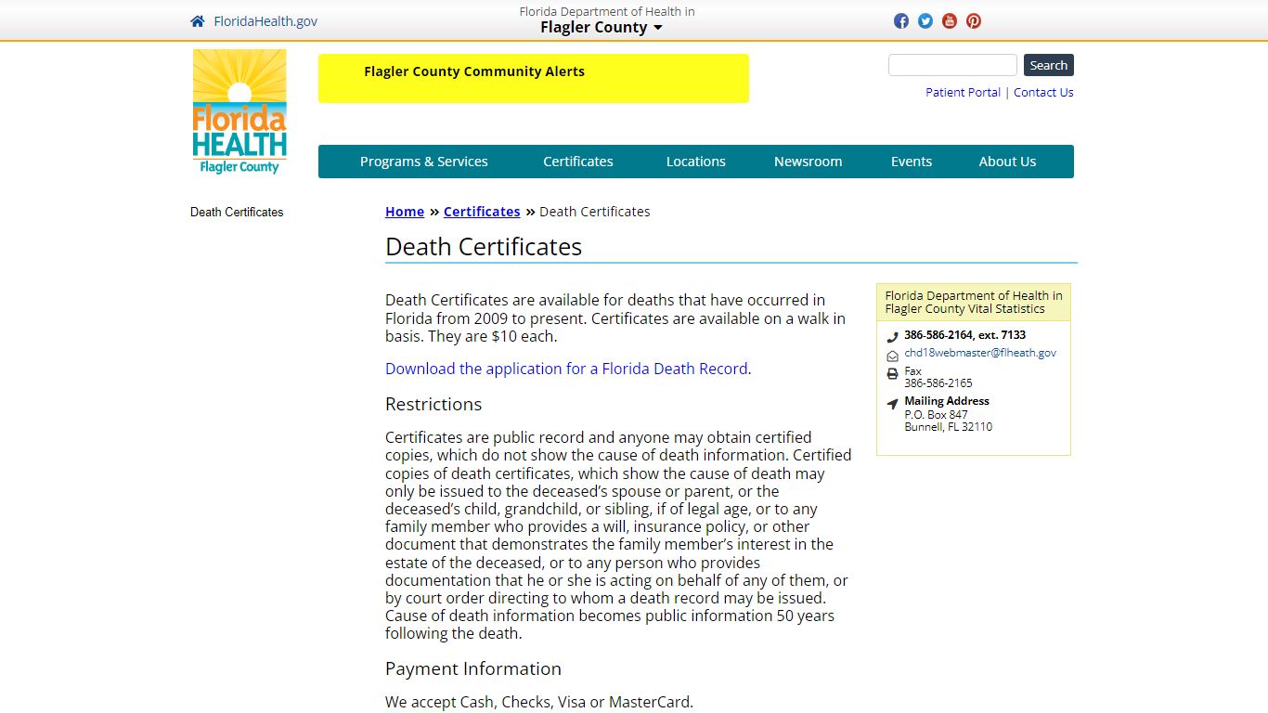Download the Florida Death Record application
This screenshot has height=713, width=1268.
click(x=566, y=369)
